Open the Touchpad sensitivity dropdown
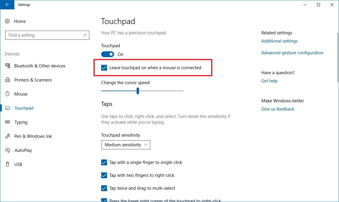339x202 pixels. (126, 145)
